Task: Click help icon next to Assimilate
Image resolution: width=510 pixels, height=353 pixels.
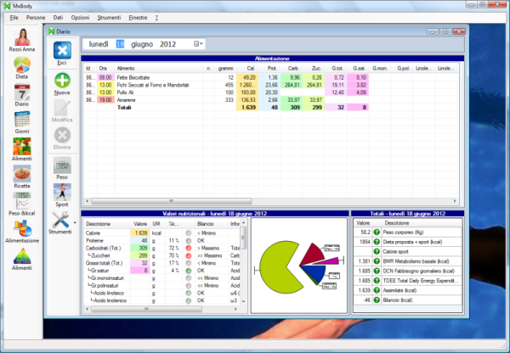Action: pos(377,290)
